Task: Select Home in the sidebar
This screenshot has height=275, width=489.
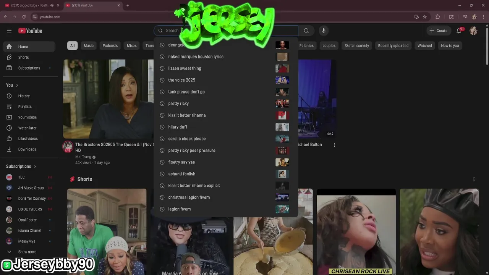Action: click(29, 47)
